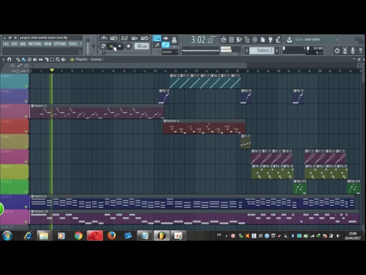Toggle pattern/song mode button

tap(103, 46)
